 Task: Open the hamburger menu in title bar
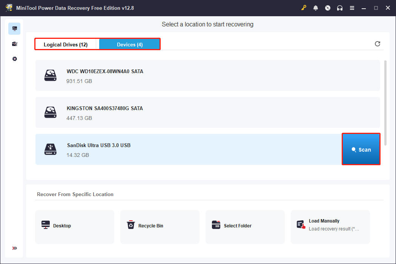pos(352,8)
